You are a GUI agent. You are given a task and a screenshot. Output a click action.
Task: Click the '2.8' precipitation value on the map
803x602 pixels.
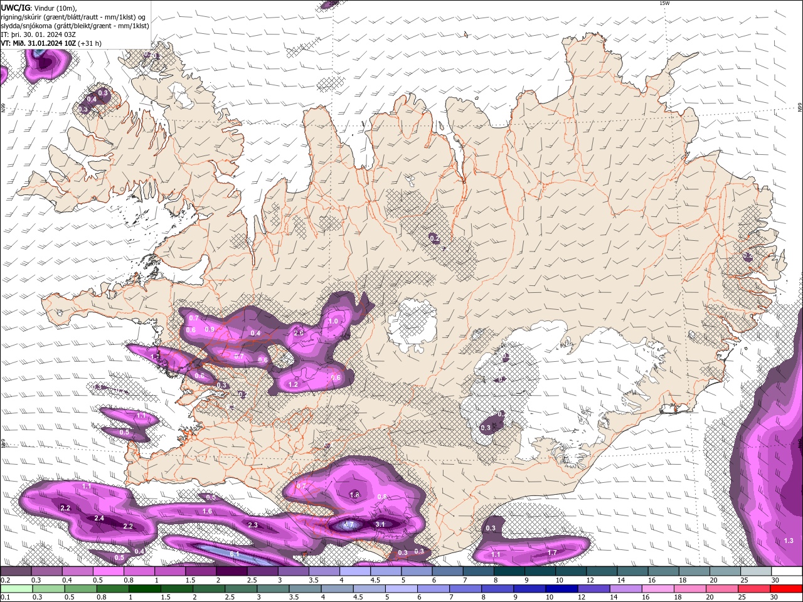(299, 333)
